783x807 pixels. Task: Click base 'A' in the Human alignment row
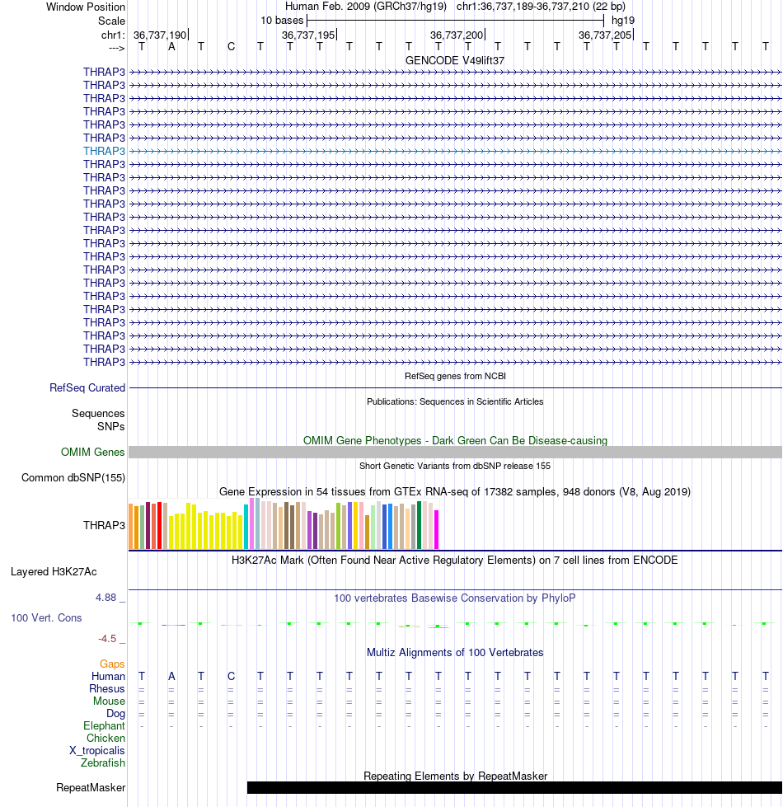[x=171, y=677]
